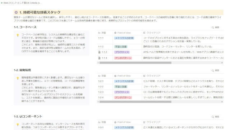Click the 1-3. UIコンポーネント heading
230x130 pixels.
pyautogui.click(x=28, y=116)
